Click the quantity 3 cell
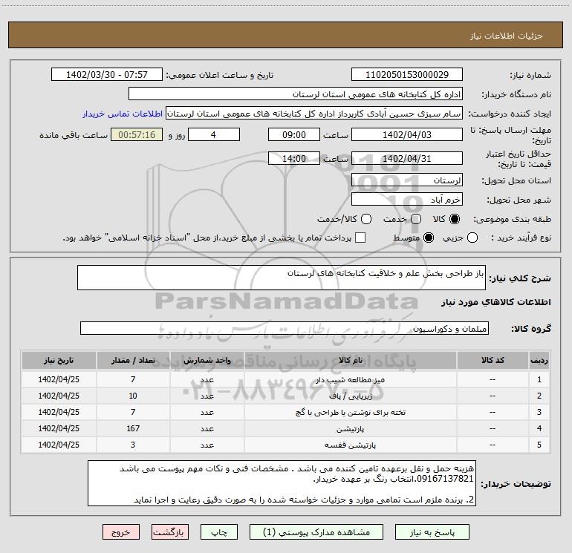Screen dimensions: 572x553 tap(133, 445)
